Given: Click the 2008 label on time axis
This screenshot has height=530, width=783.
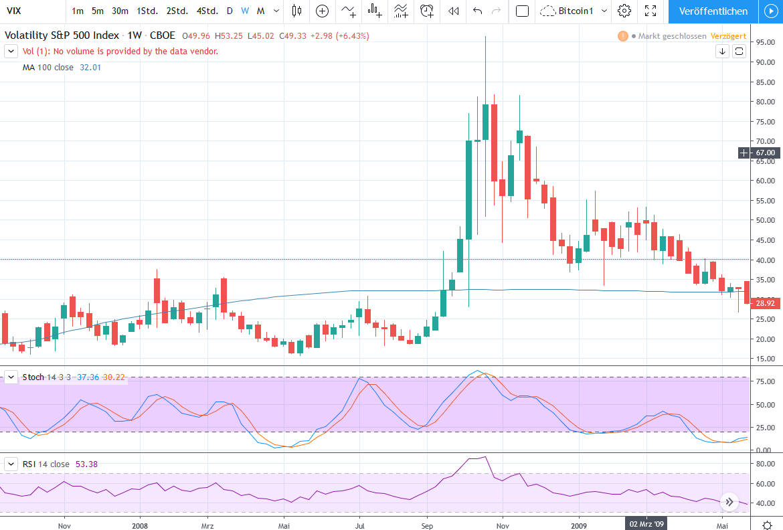Looking at the screenshot, I should [140, 525].
